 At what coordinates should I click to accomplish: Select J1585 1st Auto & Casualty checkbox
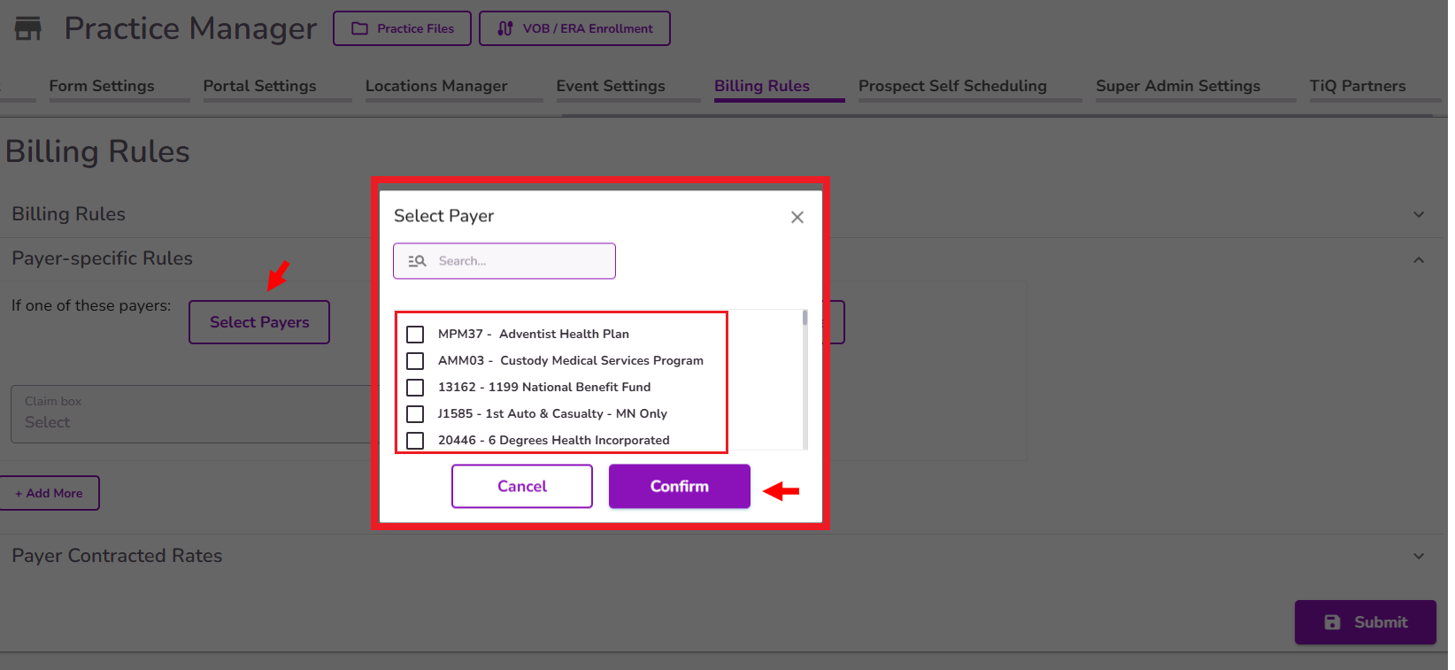[415, 414]
